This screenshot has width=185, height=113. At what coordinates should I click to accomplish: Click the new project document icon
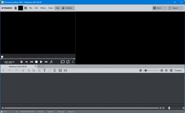point(16,8)
